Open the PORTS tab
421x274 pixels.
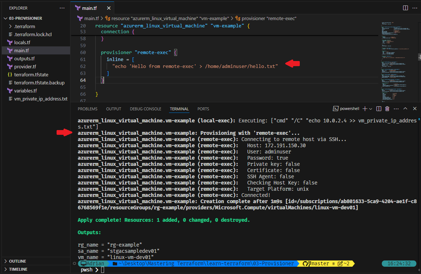coord(203,109)
